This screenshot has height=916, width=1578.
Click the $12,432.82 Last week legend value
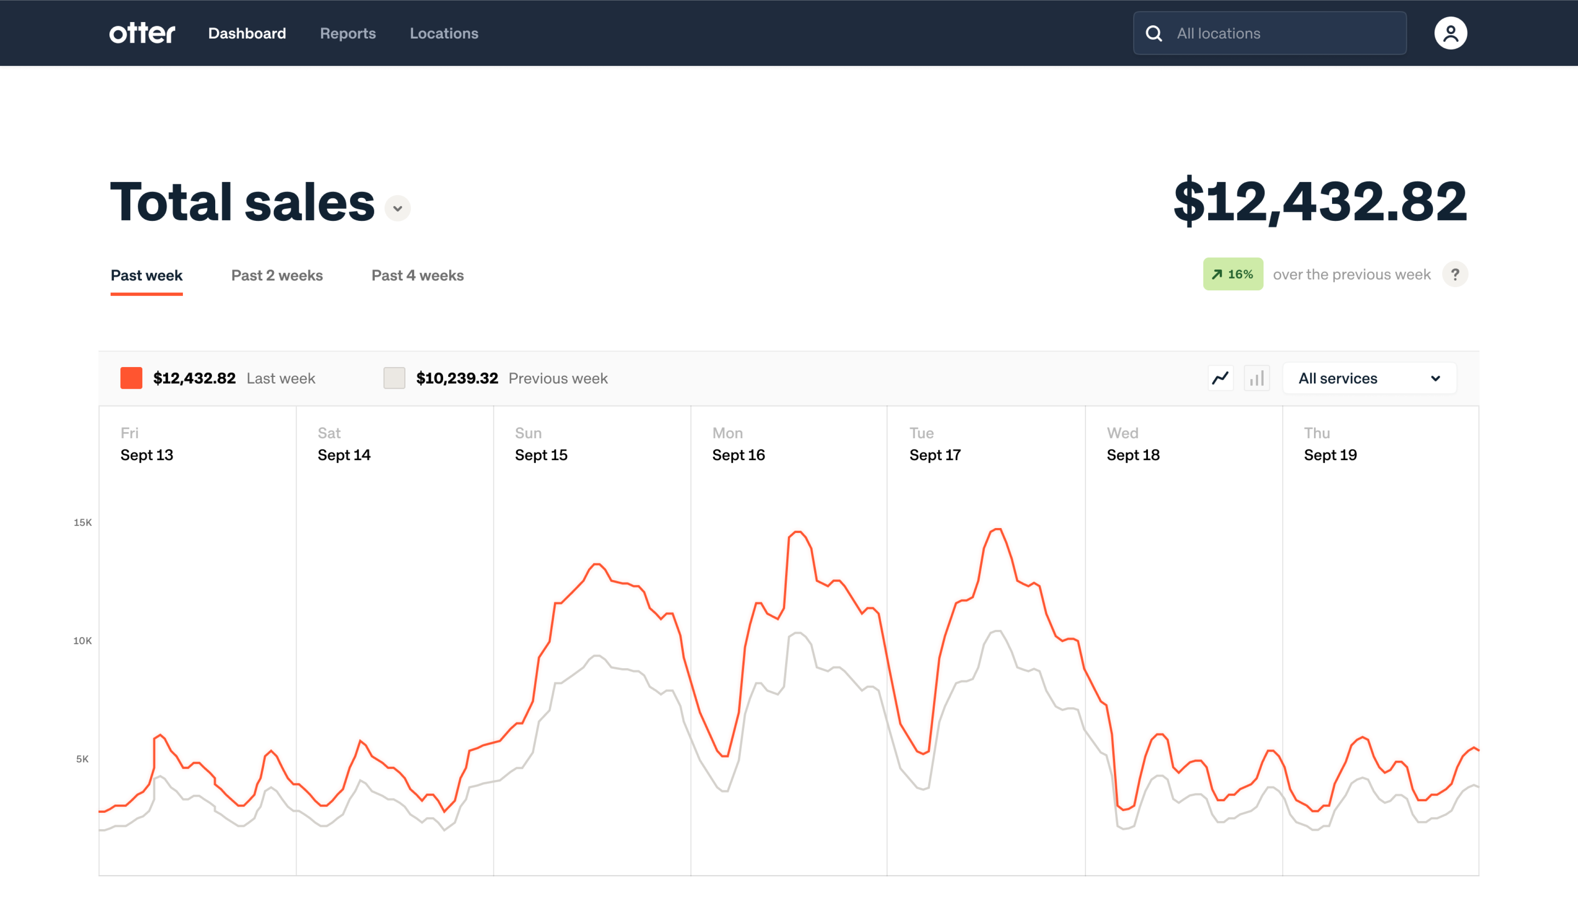[194, 378]
